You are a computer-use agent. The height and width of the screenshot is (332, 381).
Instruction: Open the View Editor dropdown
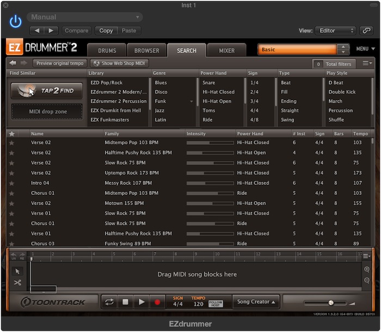click(x=335, y=30)
